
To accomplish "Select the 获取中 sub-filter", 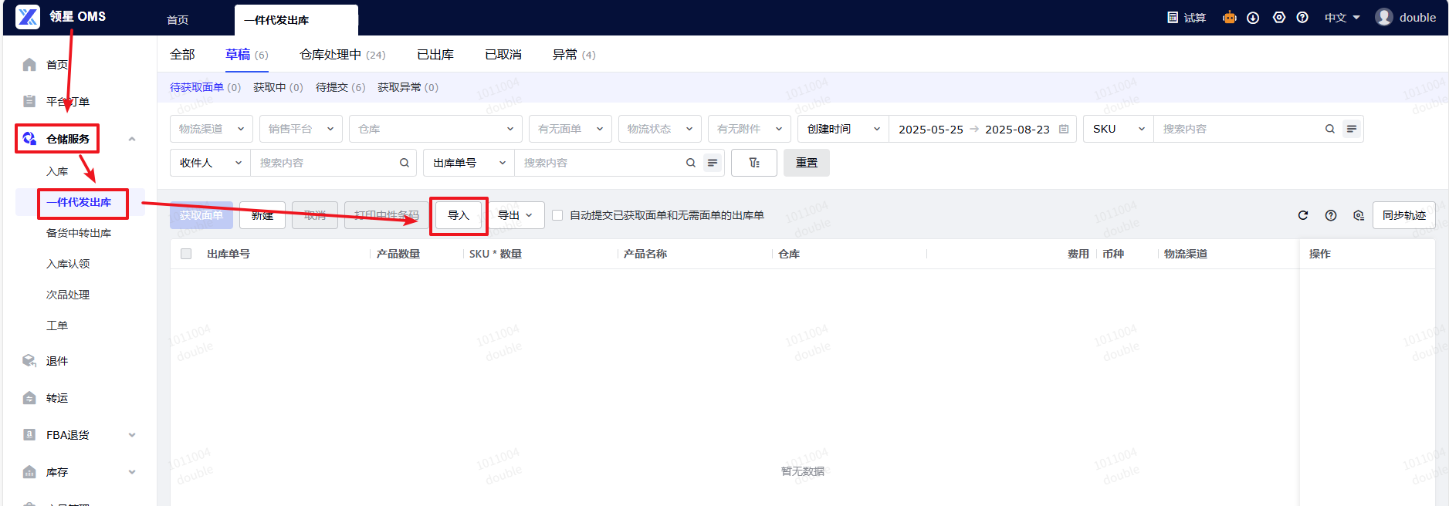I will pyautogui.click(x=278, y=87).
